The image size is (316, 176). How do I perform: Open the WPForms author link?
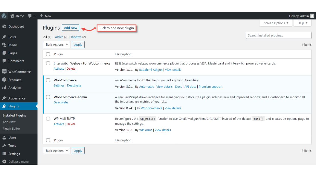point(146,130)
